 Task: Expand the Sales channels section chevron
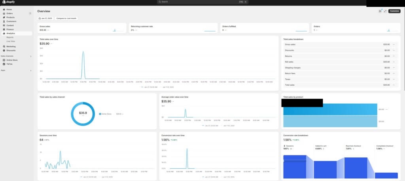(31, 56)
